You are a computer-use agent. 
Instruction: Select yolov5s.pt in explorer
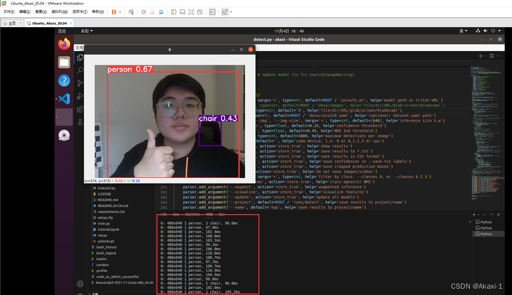106,241
